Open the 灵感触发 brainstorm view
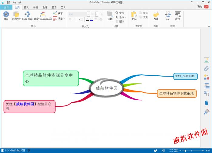The height and width of the screenshot is (153, 212). (x=16, y=16)
